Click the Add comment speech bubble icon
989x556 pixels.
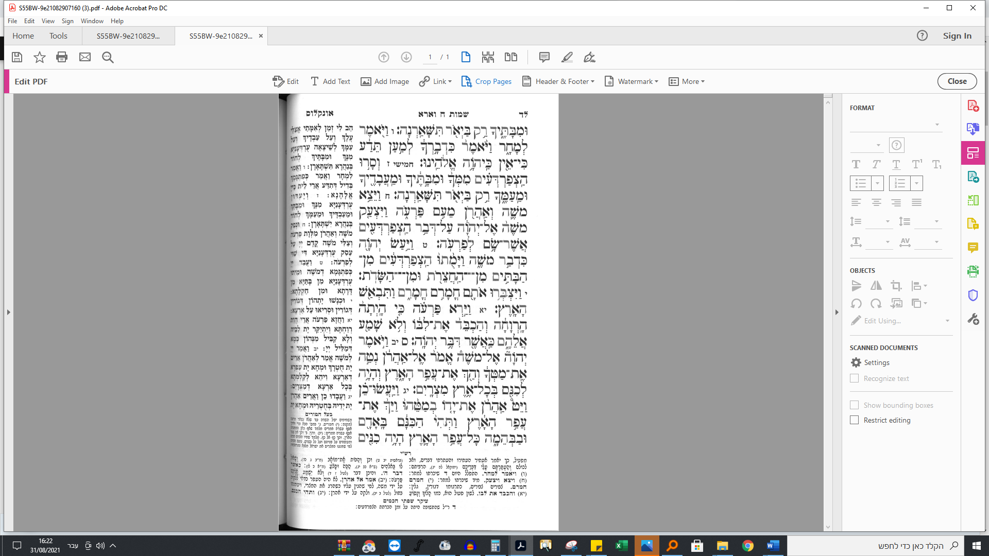[544, 57]
